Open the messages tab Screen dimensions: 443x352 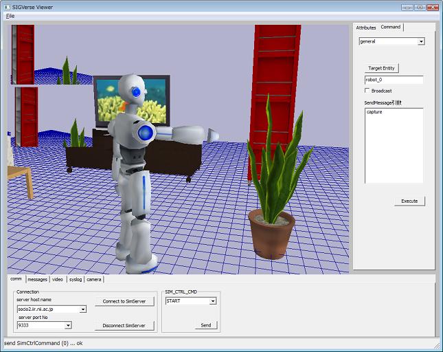pos(37,279)
